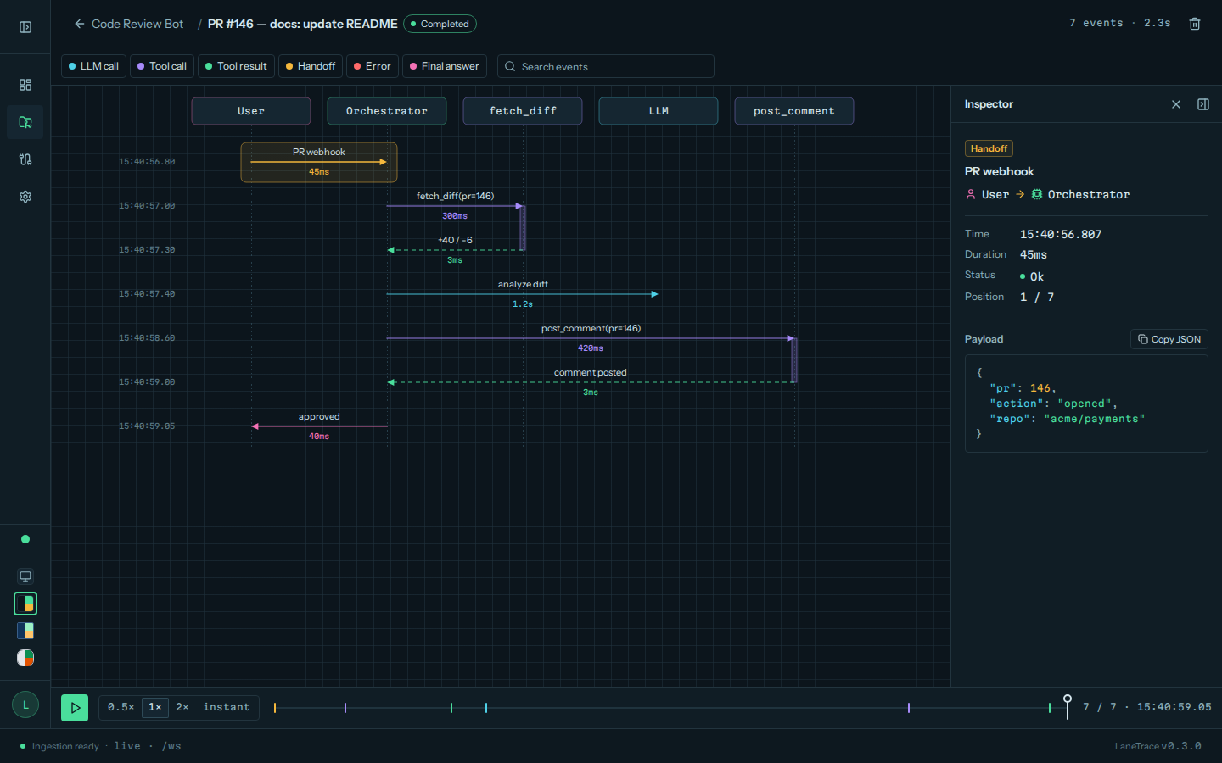The height and width of the screenshot is (763, 1222).
Task: Select the instant playback speed
Action: pos(227,707)
